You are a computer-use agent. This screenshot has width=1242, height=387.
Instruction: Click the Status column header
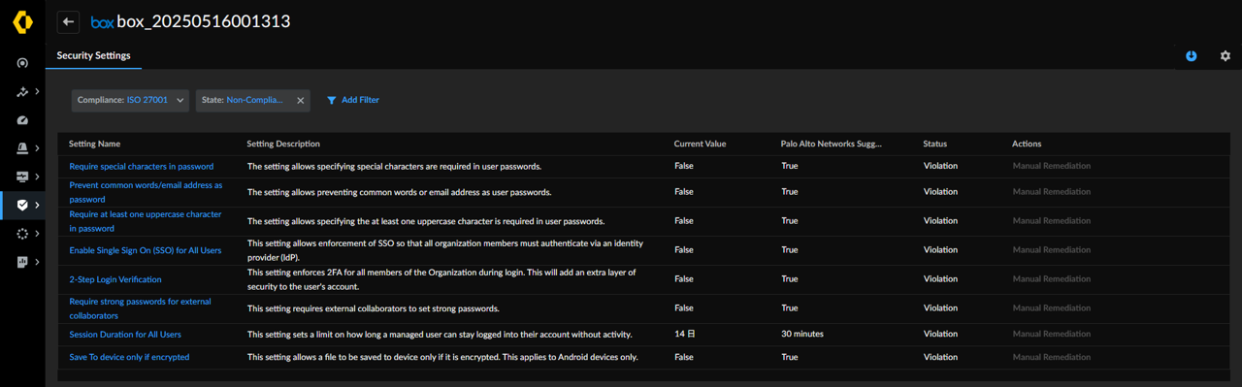934,144
